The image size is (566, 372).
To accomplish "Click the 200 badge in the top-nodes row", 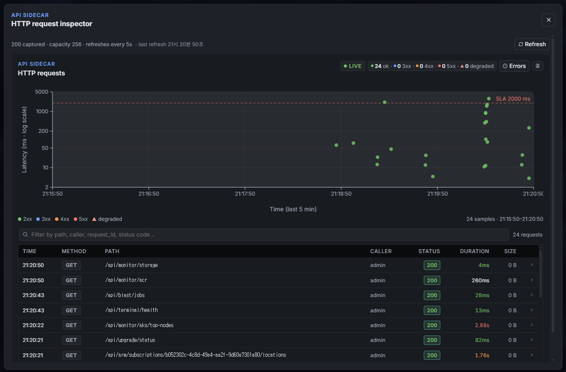I will [x=432, y=325].
